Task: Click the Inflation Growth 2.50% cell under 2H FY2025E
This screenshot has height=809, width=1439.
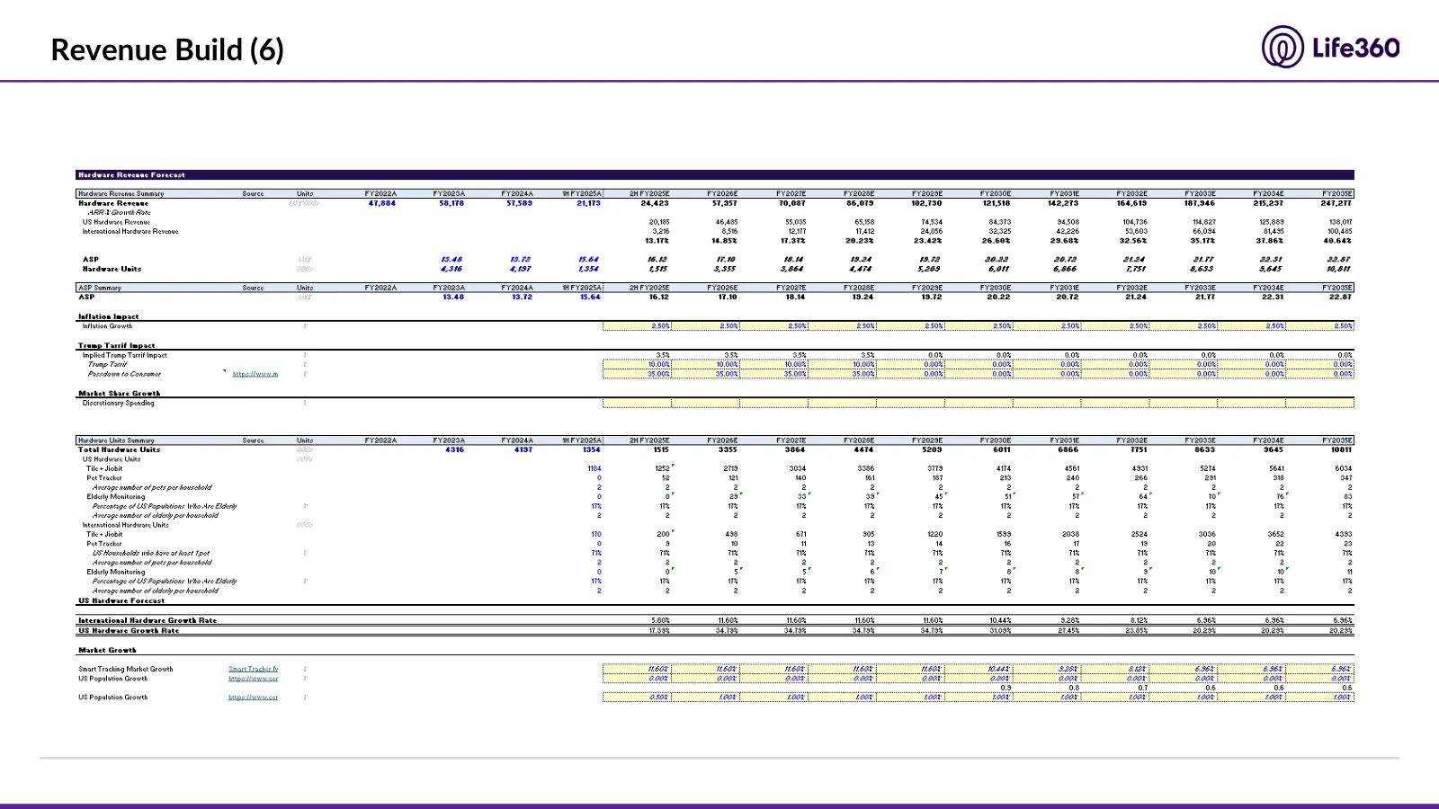Action: pos(637,326)
